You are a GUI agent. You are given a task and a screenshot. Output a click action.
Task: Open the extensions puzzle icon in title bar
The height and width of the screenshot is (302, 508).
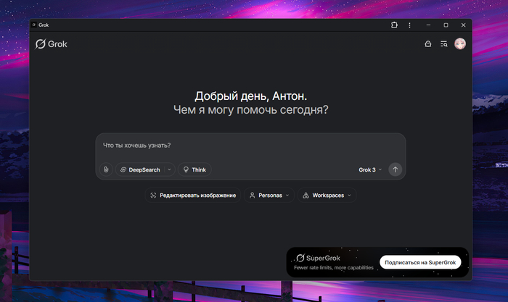point(394,25)
